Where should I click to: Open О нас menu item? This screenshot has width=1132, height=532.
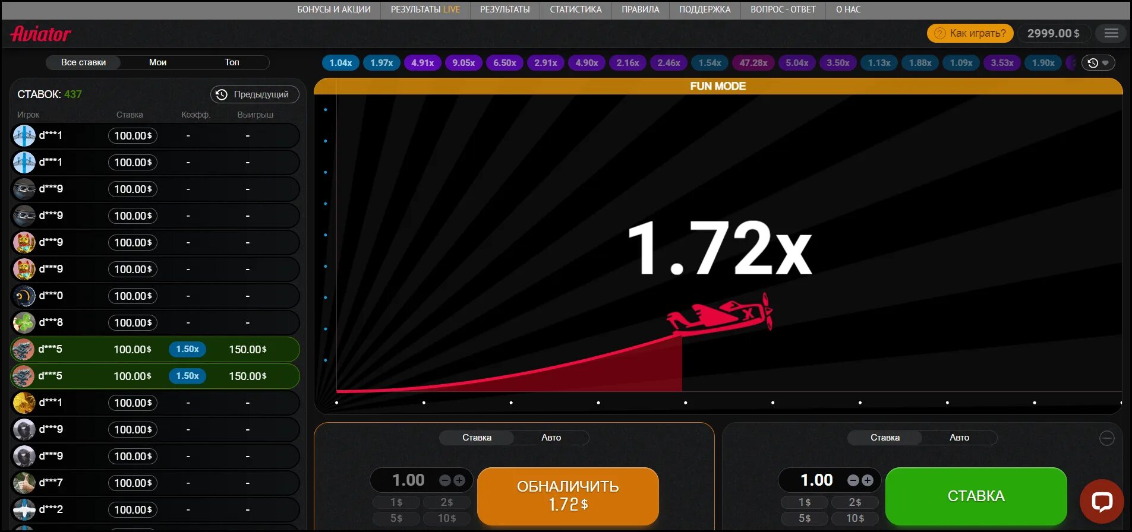pos(848,9)
